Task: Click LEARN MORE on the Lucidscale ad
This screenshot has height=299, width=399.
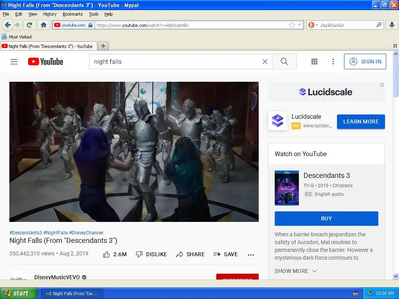Action: pyautogui.click(x=361, y=121)
